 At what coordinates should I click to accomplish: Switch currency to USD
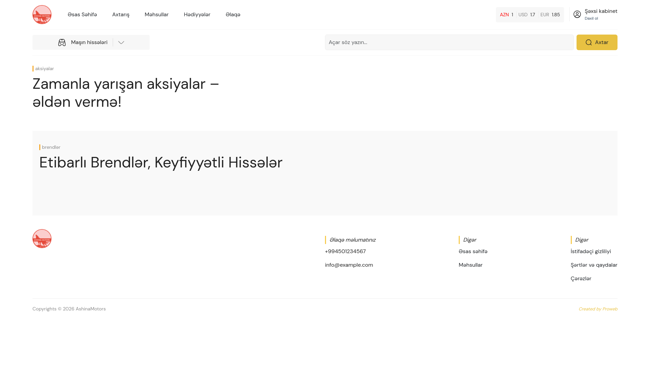526,15
